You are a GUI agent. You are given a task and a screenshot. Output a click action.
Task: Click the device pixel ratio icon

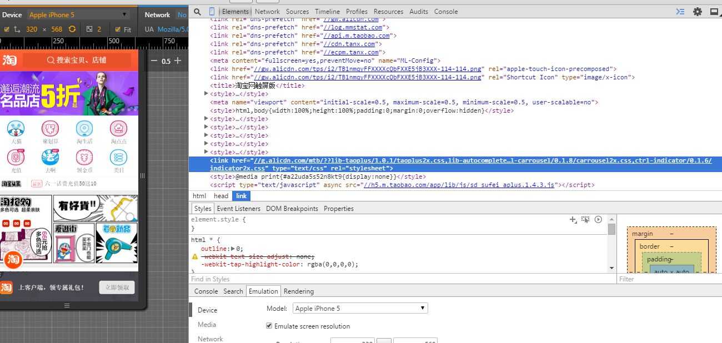click(x=89, y=29)
